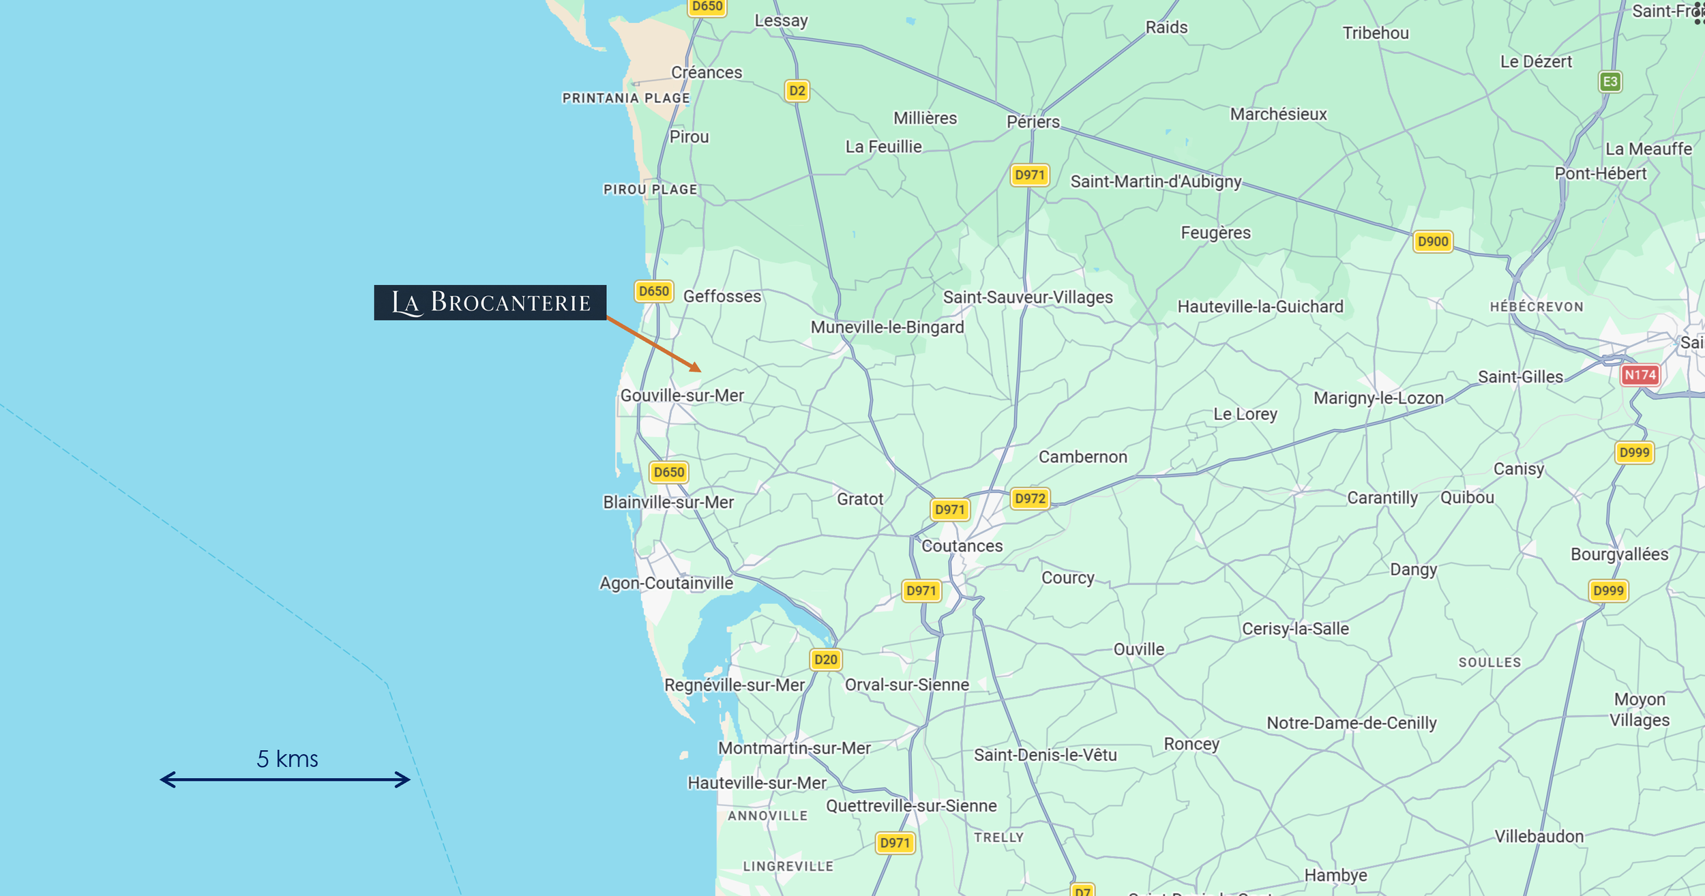
Task: Select the Hauteville-sur-Mer label
Action: pos(757,783)
